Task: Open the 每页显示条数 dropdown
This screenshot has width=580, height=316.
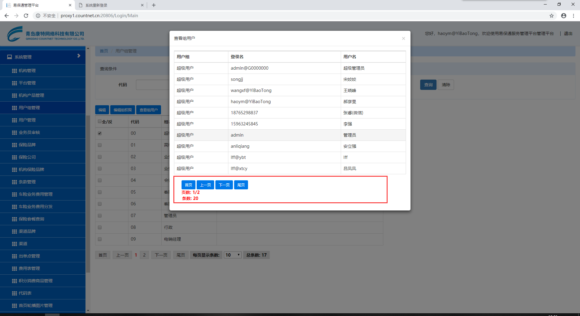Action: click(233, 255)
